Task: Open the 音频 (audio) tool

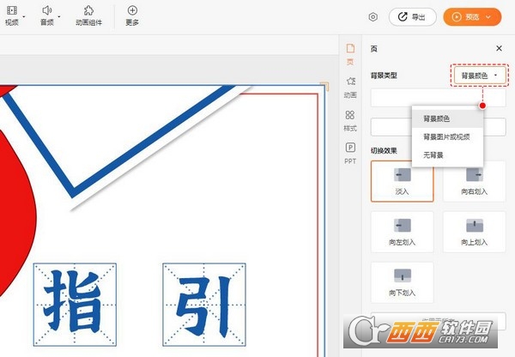Action: coord(48,15)
